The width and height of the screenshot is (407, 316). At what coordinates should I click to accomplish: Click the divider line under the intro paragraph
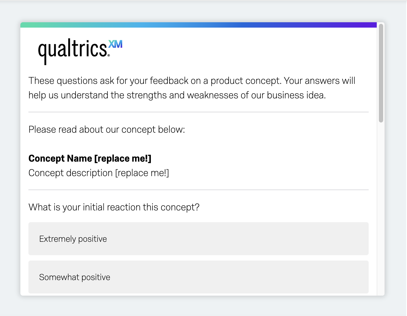click(x=199, y=112)
